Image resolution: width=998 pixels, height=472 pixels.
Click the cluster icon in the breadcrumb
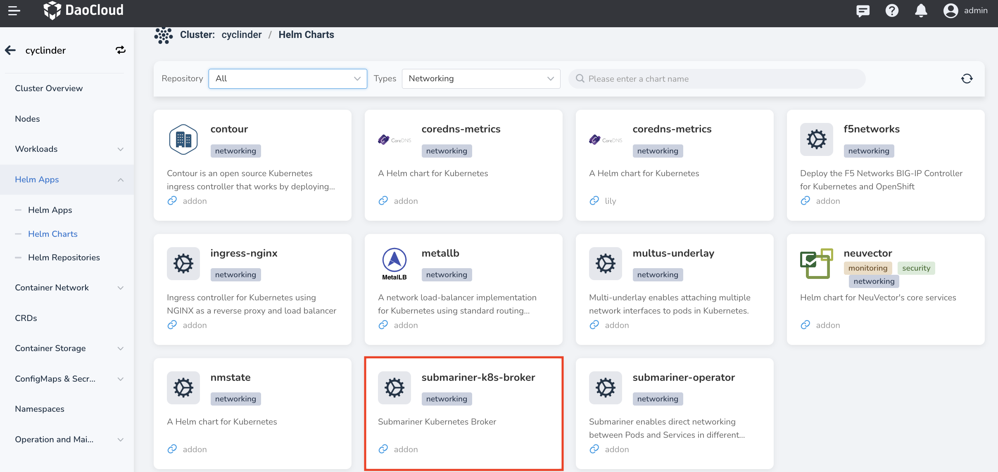(x=164, y=35)
